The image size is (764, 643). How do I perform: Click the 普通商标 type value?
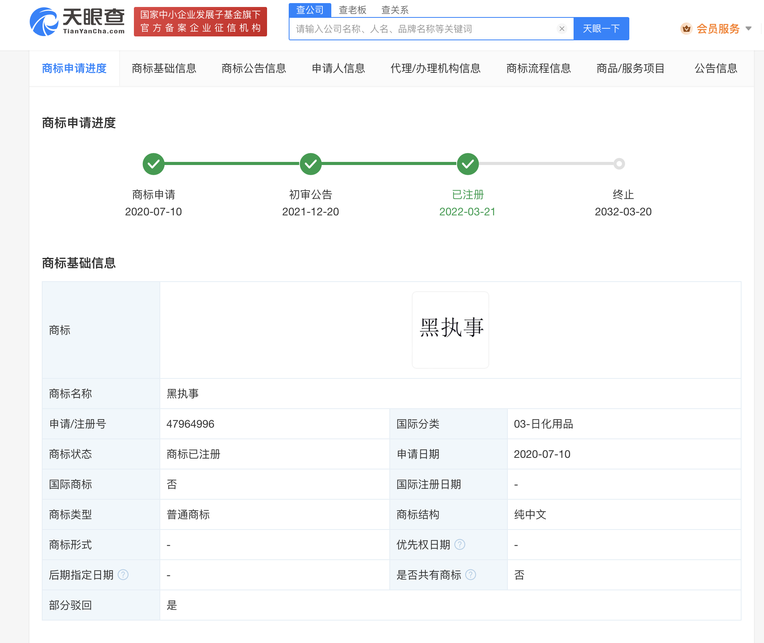tap(188, 514)
